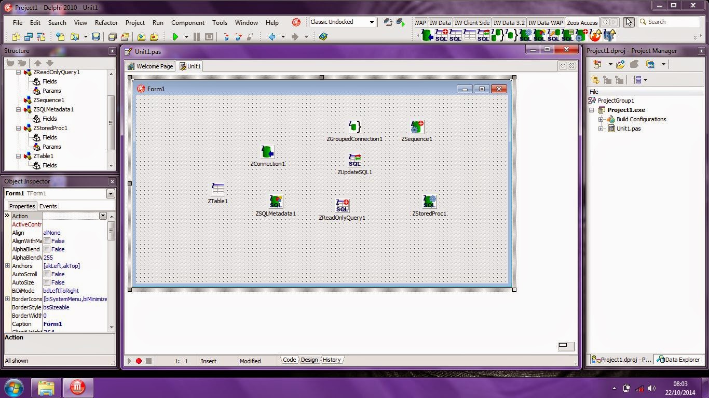Screen dimensions: 709x398
Task: Click the blue Back navigation arrow
Action: coord(271,37)
